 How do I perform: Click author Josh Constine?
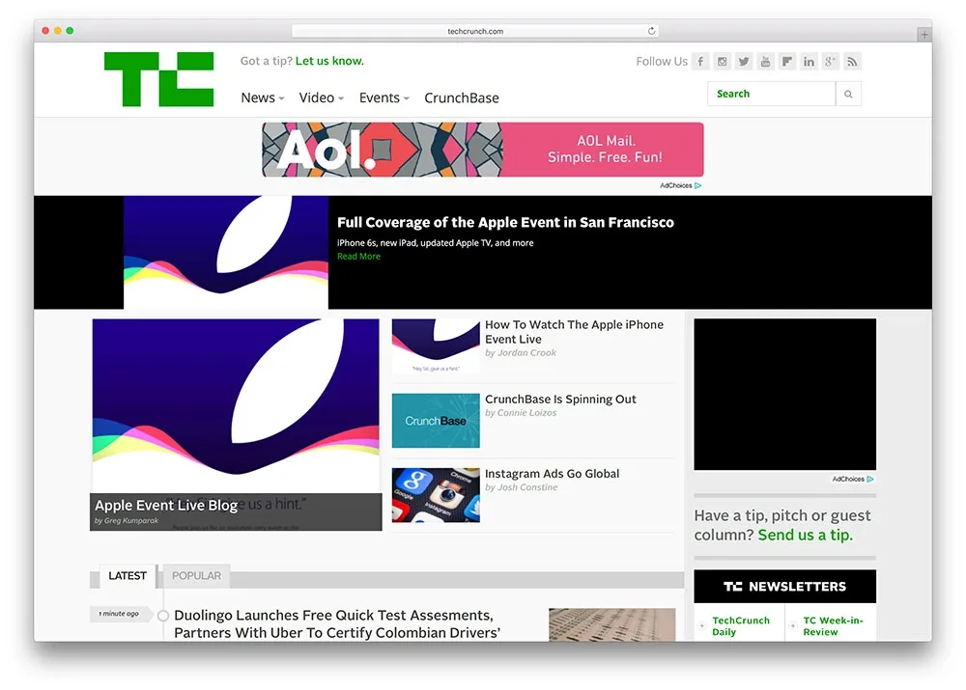527,487
